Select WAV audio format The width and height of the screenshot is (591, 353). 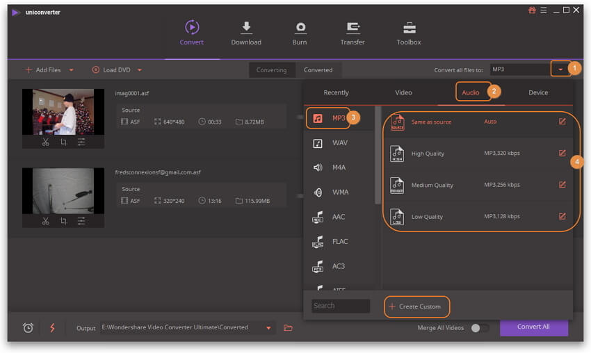coord(339,142)
